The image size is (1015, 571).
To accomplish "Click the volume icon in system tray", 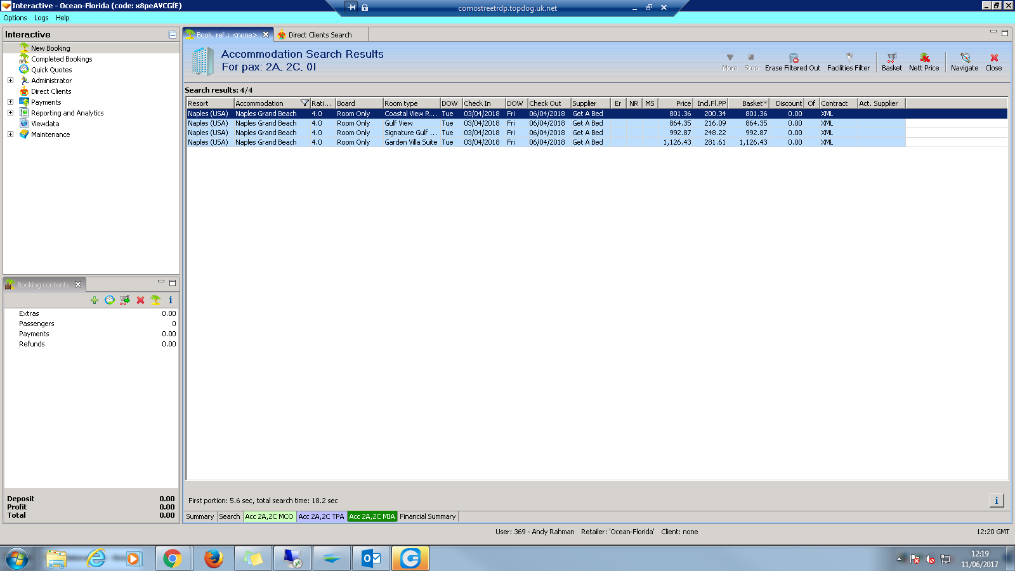I will click(x=930, y=559).
